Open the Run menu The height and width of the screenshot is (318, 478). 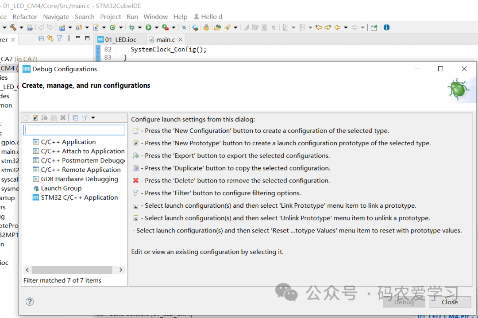(x=132, y=17)
